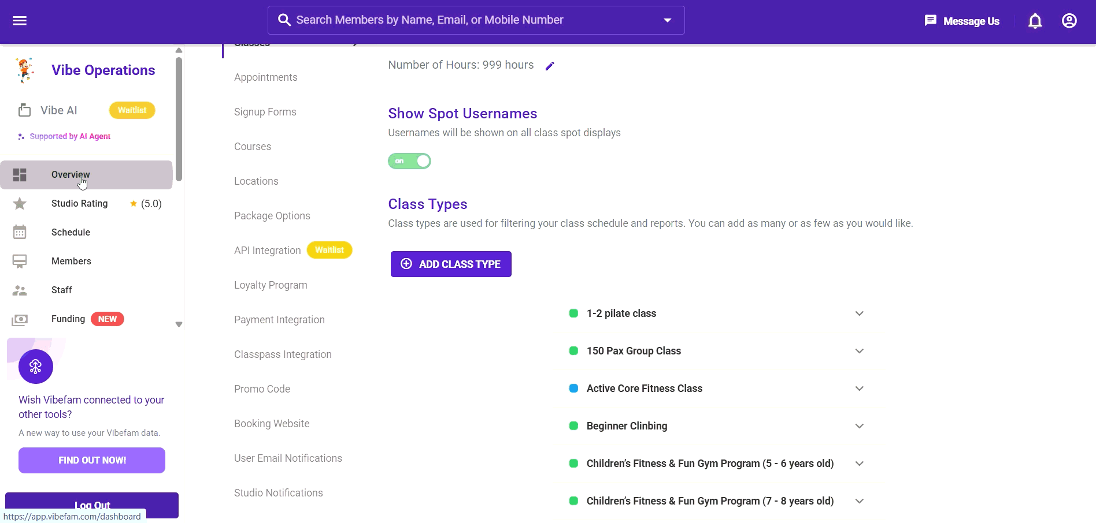Click the green color dot for 1-2 pilate class
1096x523 pixels.
[x=573, y=313]
